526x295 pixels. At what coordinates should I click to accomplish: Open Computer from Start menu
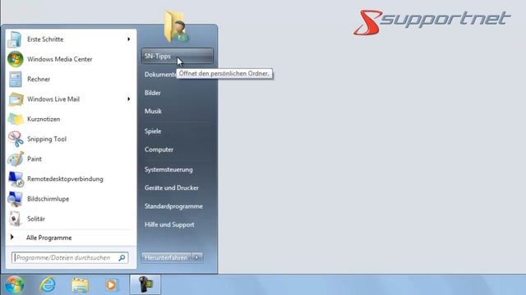pos(159,149)
